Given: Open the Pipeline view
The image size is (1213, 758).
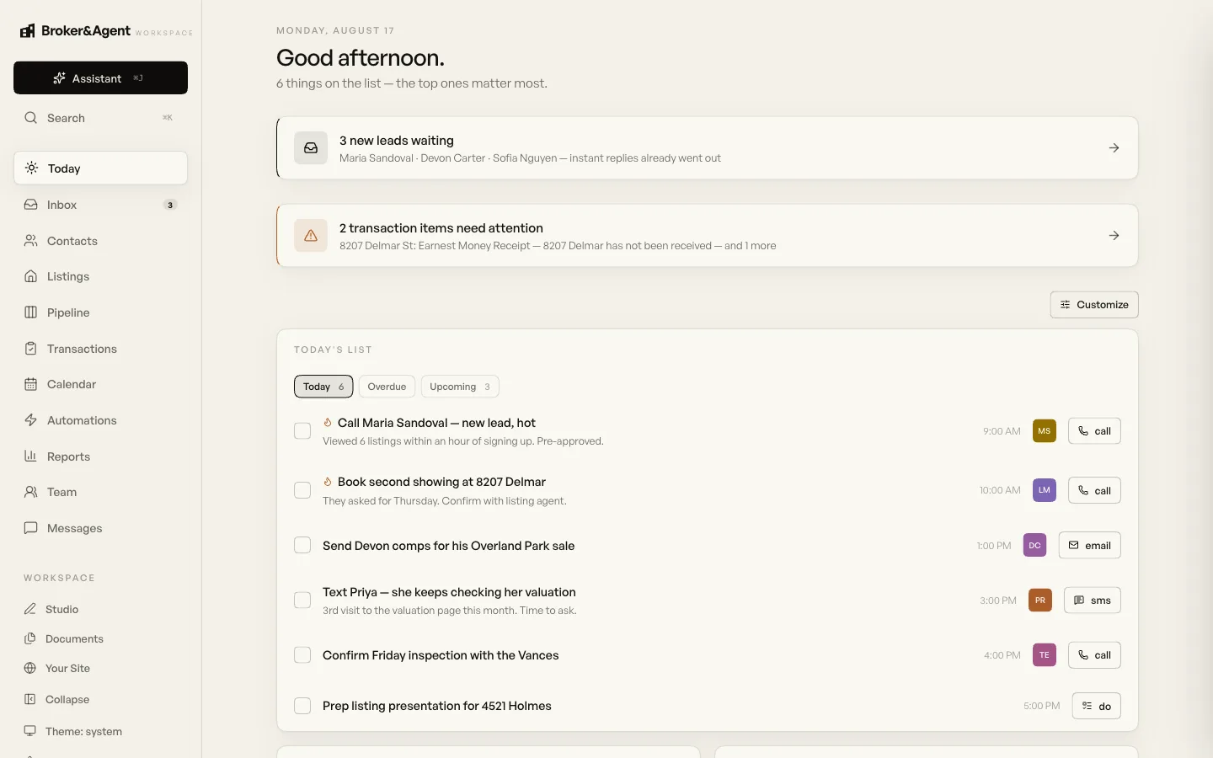Looking at the screenshot, I should (100, 312).
